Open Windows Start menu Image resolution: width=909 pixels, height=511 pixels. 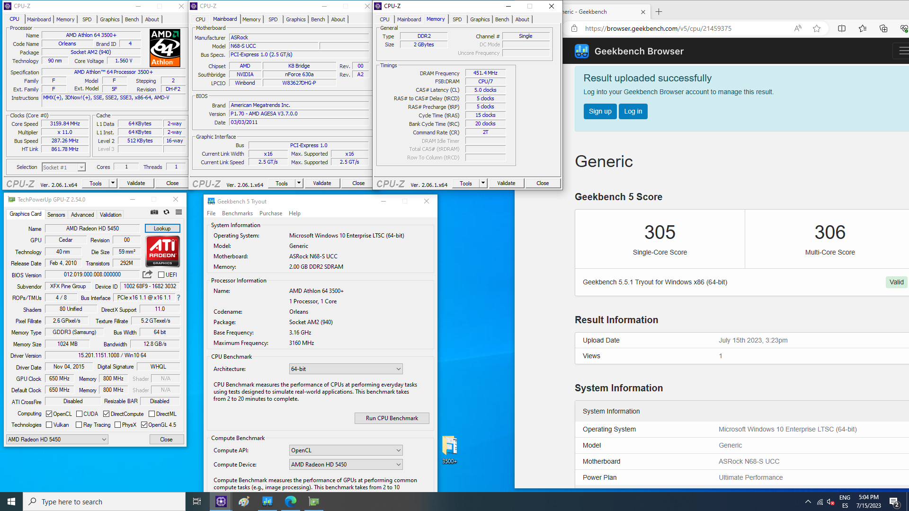coord(11,502)
